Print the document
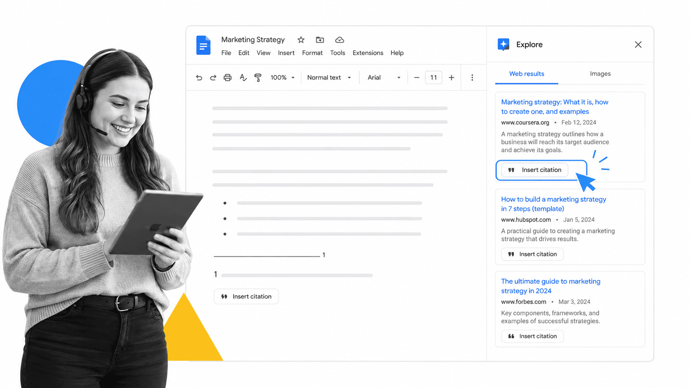The image size is (690, 388). pyautogui.click(x=227, y=78)
